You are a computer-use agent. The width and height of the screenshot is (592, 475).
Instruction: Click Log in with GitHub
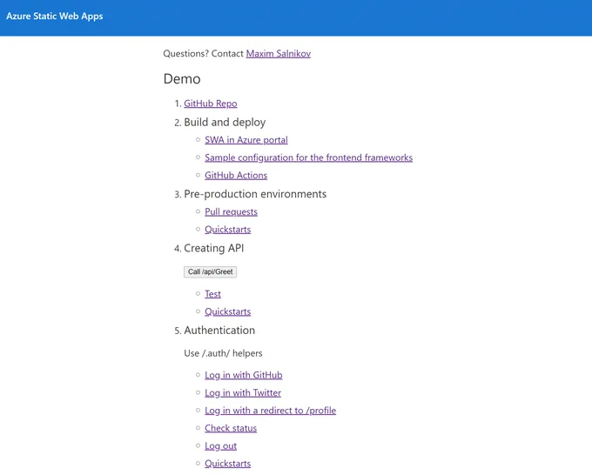(244, 375)
